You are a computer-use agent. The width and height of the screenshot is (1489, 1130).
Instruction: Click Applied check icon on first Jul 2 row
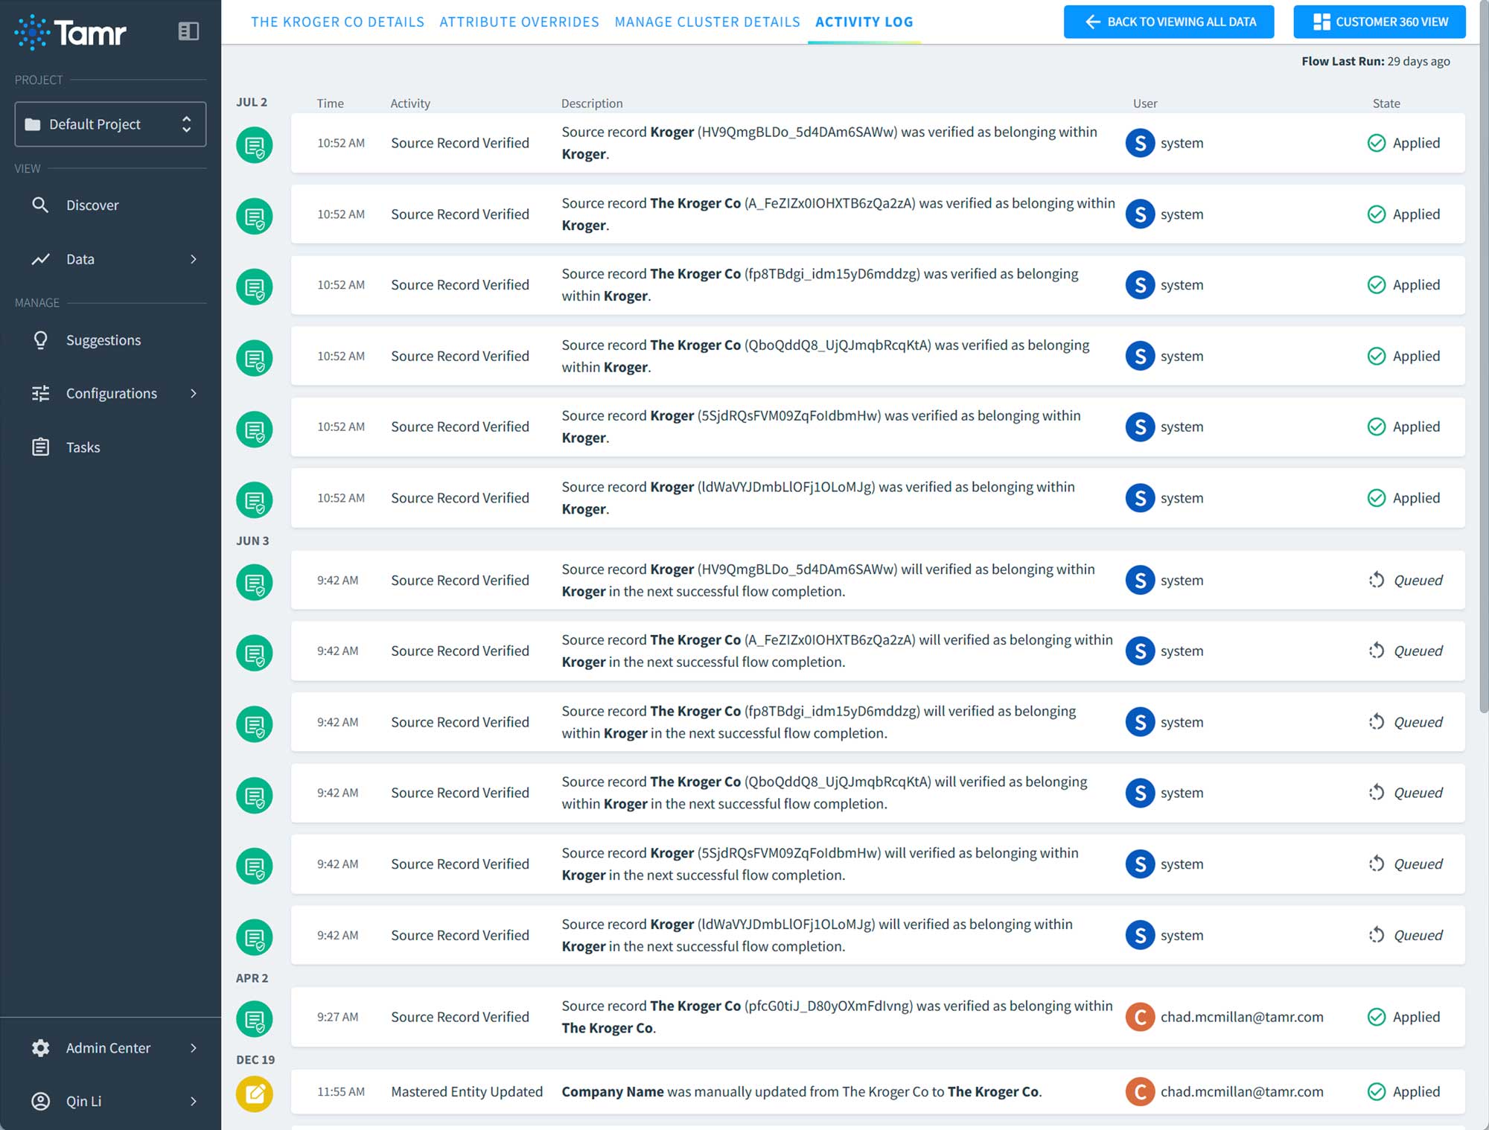[x=1377, y=143]
